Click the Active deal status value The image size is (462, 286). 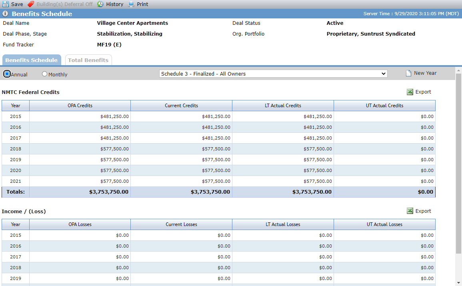(x=335, y=23)
